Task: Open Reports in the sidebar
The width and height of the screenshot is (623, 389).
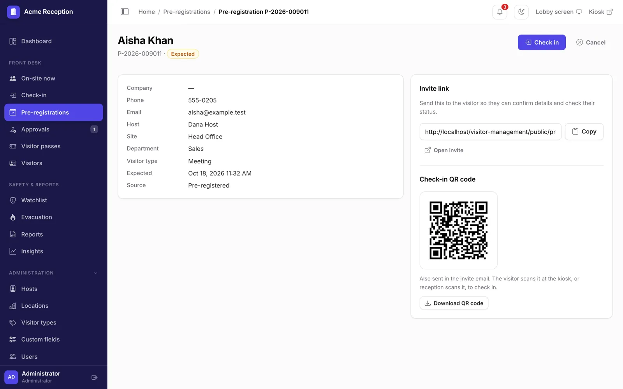Action: (54, 234)
